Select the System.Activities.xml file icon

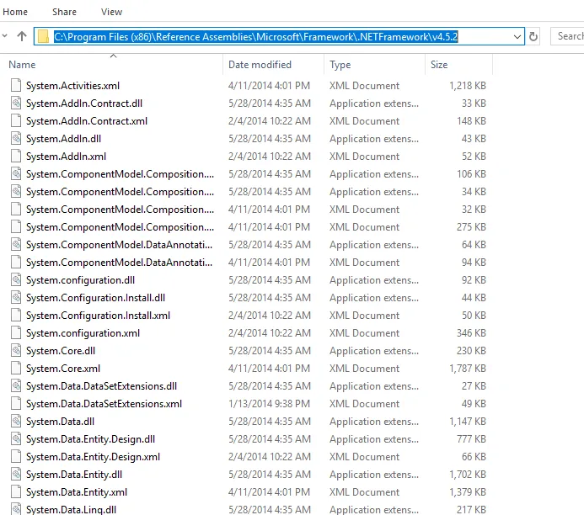(16, 85)
